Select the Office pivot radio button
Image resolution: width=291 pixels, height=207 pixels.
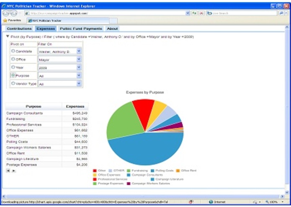pyautogui.click(x=13, y=59)
